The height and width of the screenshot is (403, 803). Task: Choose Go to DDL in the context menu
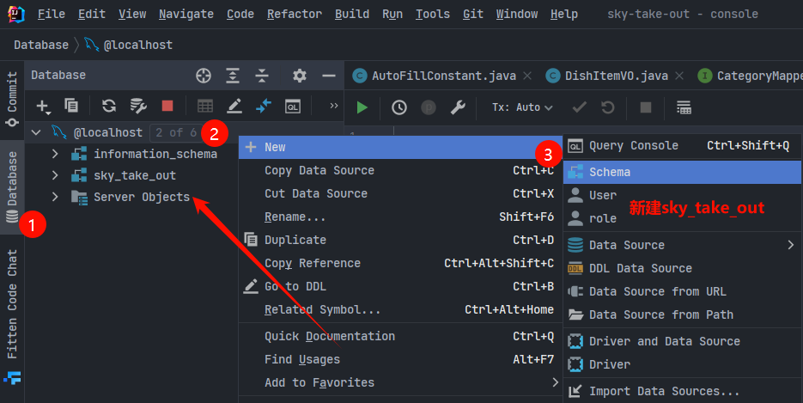pyautogui.click(x=400, y=287)
